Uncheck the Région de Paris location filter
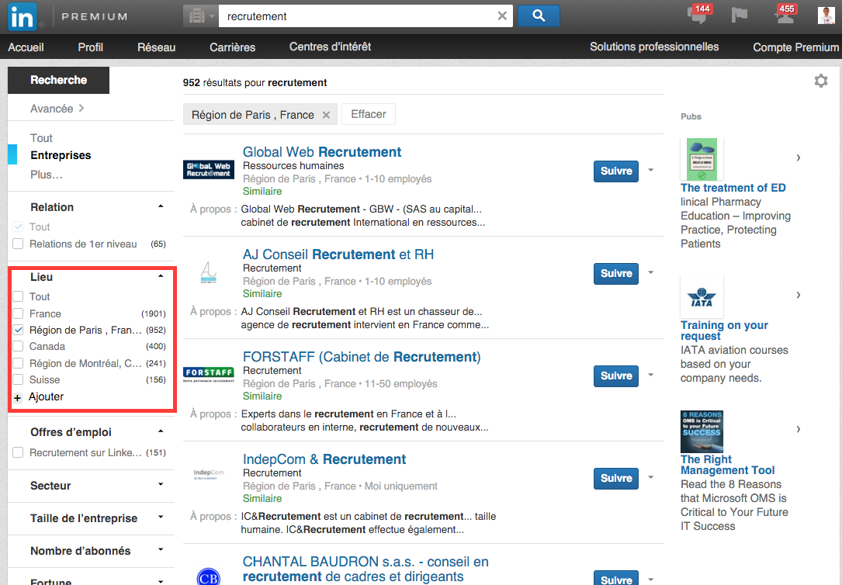Image resolution: width=842 pixels, height=585 pixels. click(18, 330)
